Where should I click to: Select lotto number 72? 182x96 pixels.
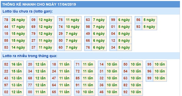point(78,71)
